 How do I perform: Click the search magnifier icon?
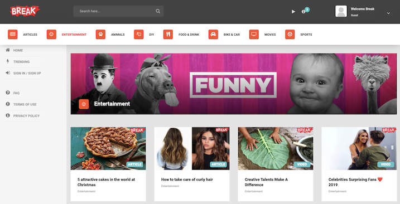pyautogui.click(x=158, y=11)
